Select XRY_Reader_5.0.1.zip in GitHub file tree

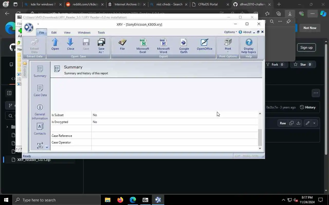pyautogui.click(x=34, y=160)
